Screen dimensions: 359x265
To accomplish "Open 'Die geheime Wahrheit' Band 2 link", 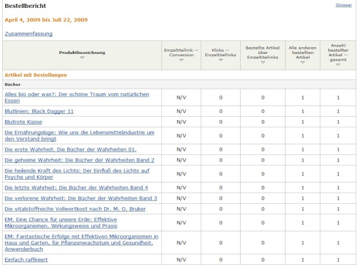I will coord(80,160).
